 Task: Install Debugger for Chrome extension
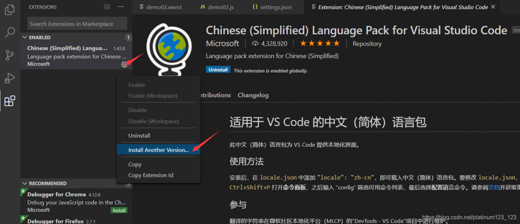coord(119,210)
